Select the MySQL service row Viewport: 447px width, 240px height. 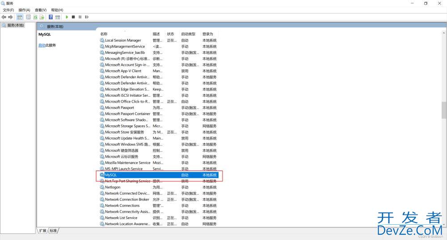coord(159,175)
